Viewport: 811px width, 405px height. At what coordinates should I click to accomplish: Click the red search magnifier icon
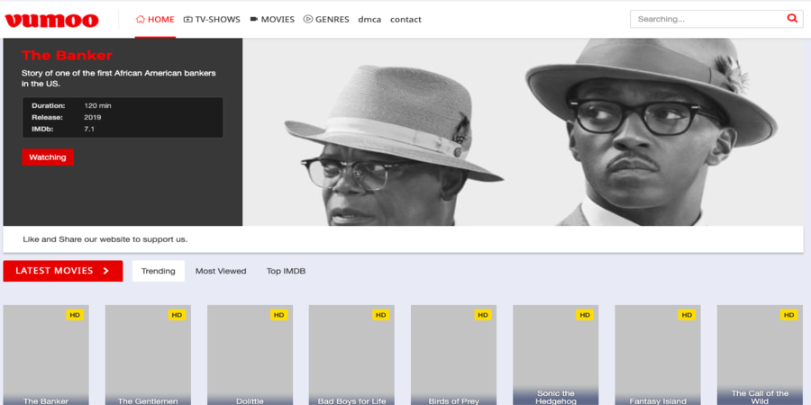pos(792,19)
